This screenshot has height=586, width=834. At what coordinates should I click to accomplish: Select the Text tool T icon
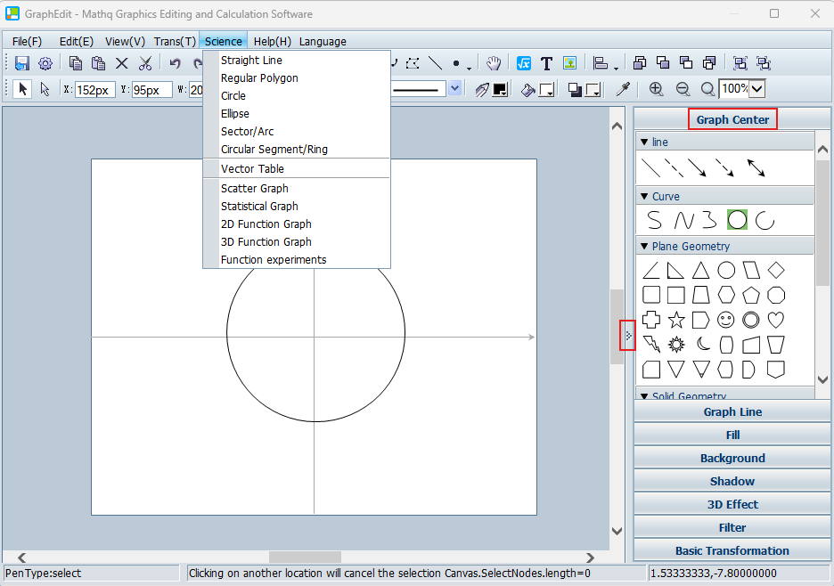[546, 63]
